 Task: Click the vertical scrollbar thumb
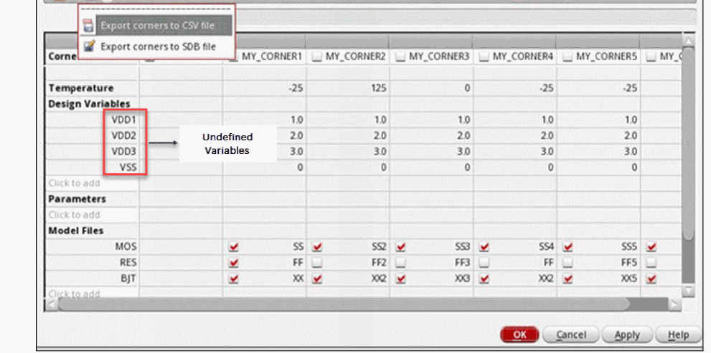(x=688, y=143)
